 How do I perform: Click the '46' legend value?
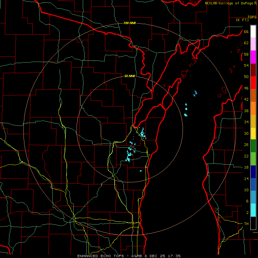[246, 88]
